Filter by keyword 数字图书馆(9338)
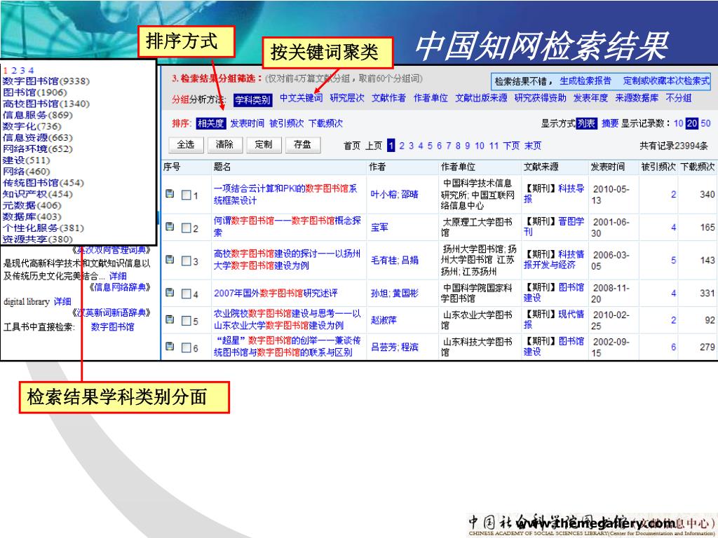The height and width of the screenshot is (538, 718). point(46,81)
